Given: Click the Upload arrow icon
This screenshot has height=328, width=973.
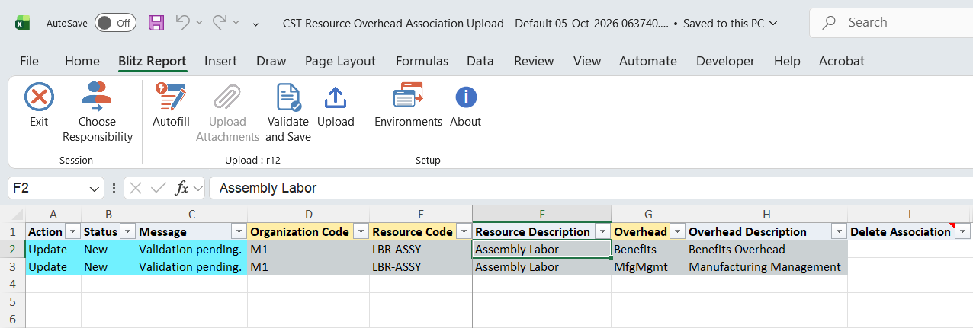Looking at the screenshot, I should coord(336,98).
